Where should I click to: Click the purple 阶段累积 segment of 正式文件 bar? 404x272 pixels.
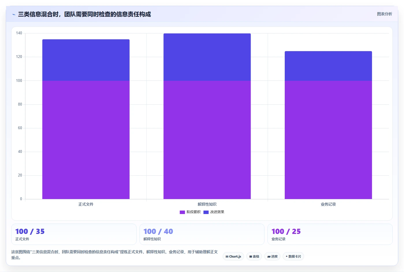tap(86, 140)
